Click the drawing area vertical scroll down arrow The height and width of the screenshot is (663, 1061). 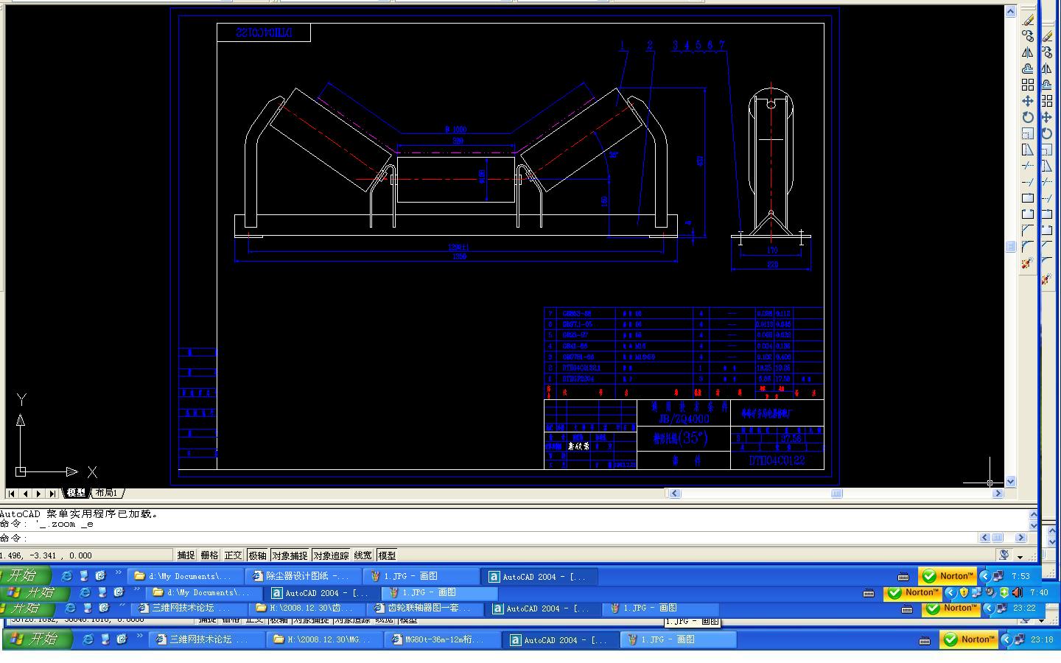click(1010, 481)
